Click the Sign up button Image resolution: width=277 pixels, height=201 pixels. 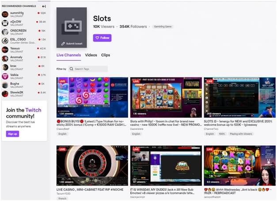tap(12, 134)
